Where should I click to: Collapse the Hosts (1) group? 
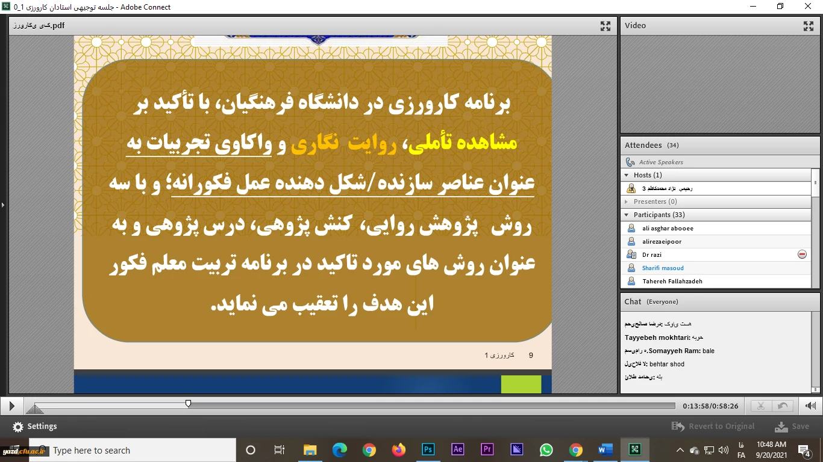[627, 175]
